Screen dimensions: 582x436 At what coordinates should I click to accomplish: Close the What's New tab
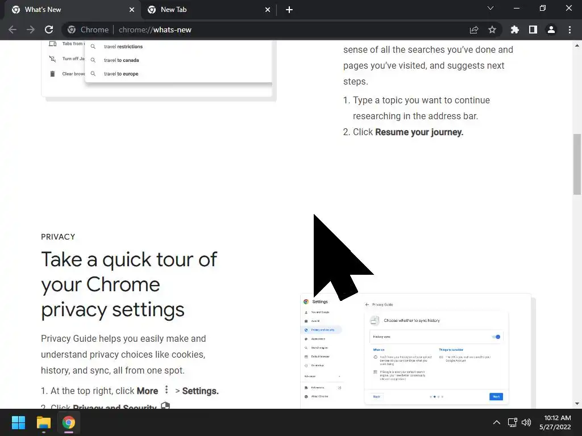click(x=132, y=10)
